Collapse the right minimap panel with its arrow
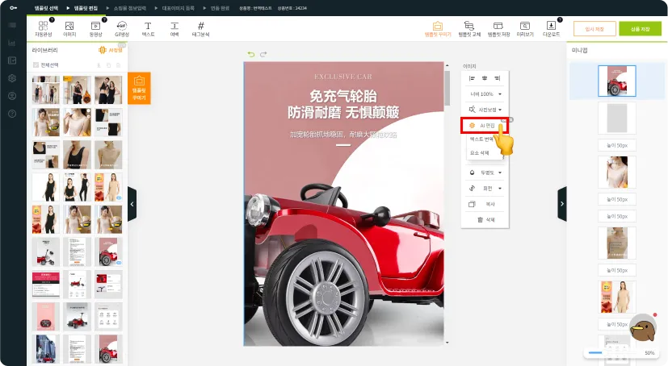 coord(562,204)
